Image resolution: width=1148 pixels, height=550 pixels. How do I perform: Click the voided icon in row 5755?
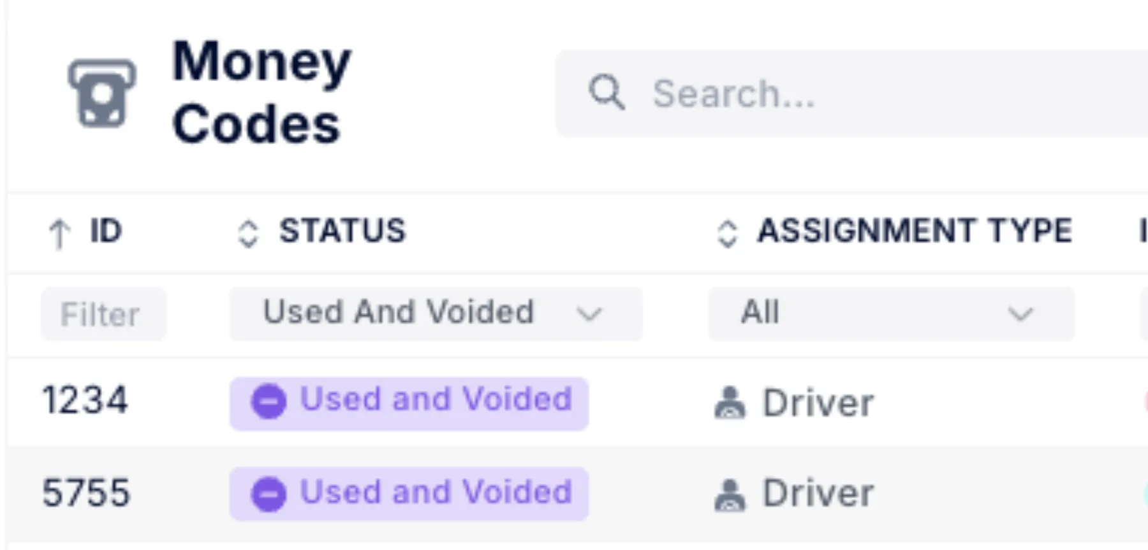coord(269,494)
